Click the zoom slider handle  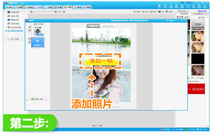tap(35, 12)
